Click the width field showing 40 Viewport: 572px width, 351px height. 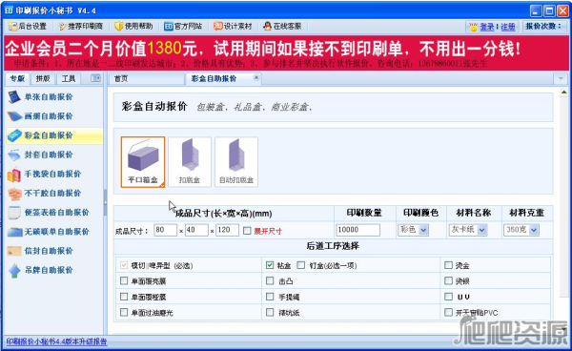(196, 230)
